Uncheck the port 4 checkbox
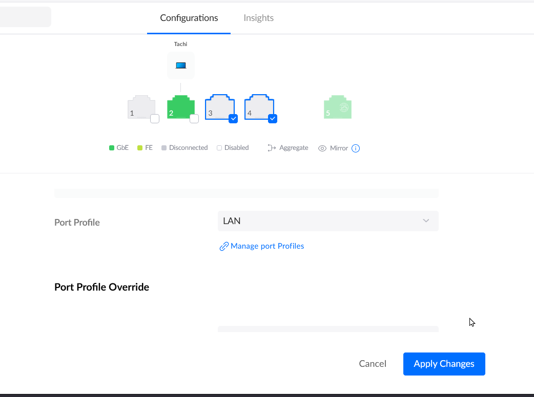 [x=273, y=119]
